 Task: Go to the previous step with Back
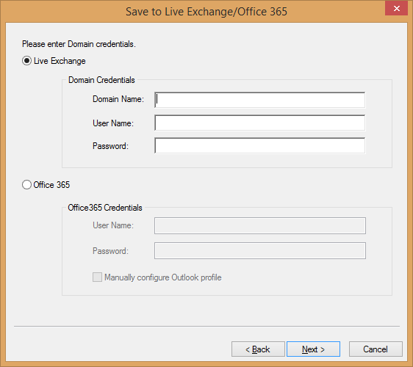click(x=258, y=349)
